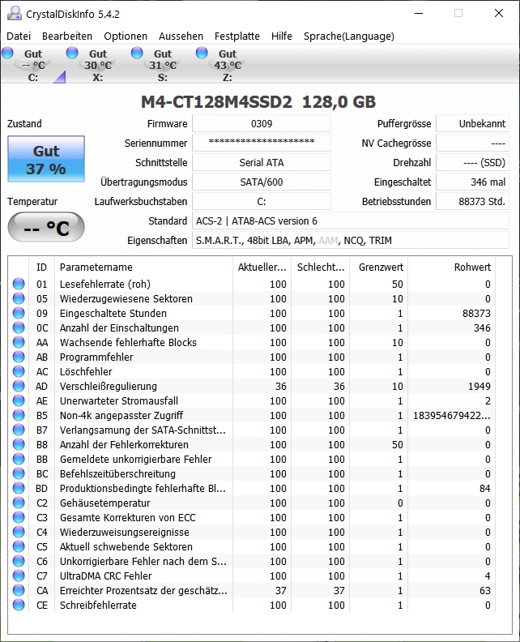The height and width of the screenshot is (642, 520).
Task: Open the Optionen menu
Action: point(126,36)
